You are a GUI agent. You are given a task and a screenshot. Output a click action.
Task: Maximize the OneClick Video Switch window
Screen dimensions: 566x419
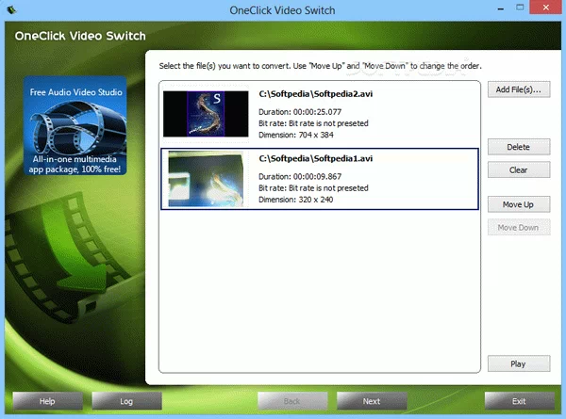pyautogui.click(x=520, y=8)
